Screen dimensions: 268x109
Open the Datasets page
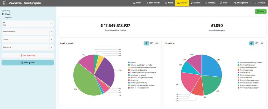click(x=210, y=3)
